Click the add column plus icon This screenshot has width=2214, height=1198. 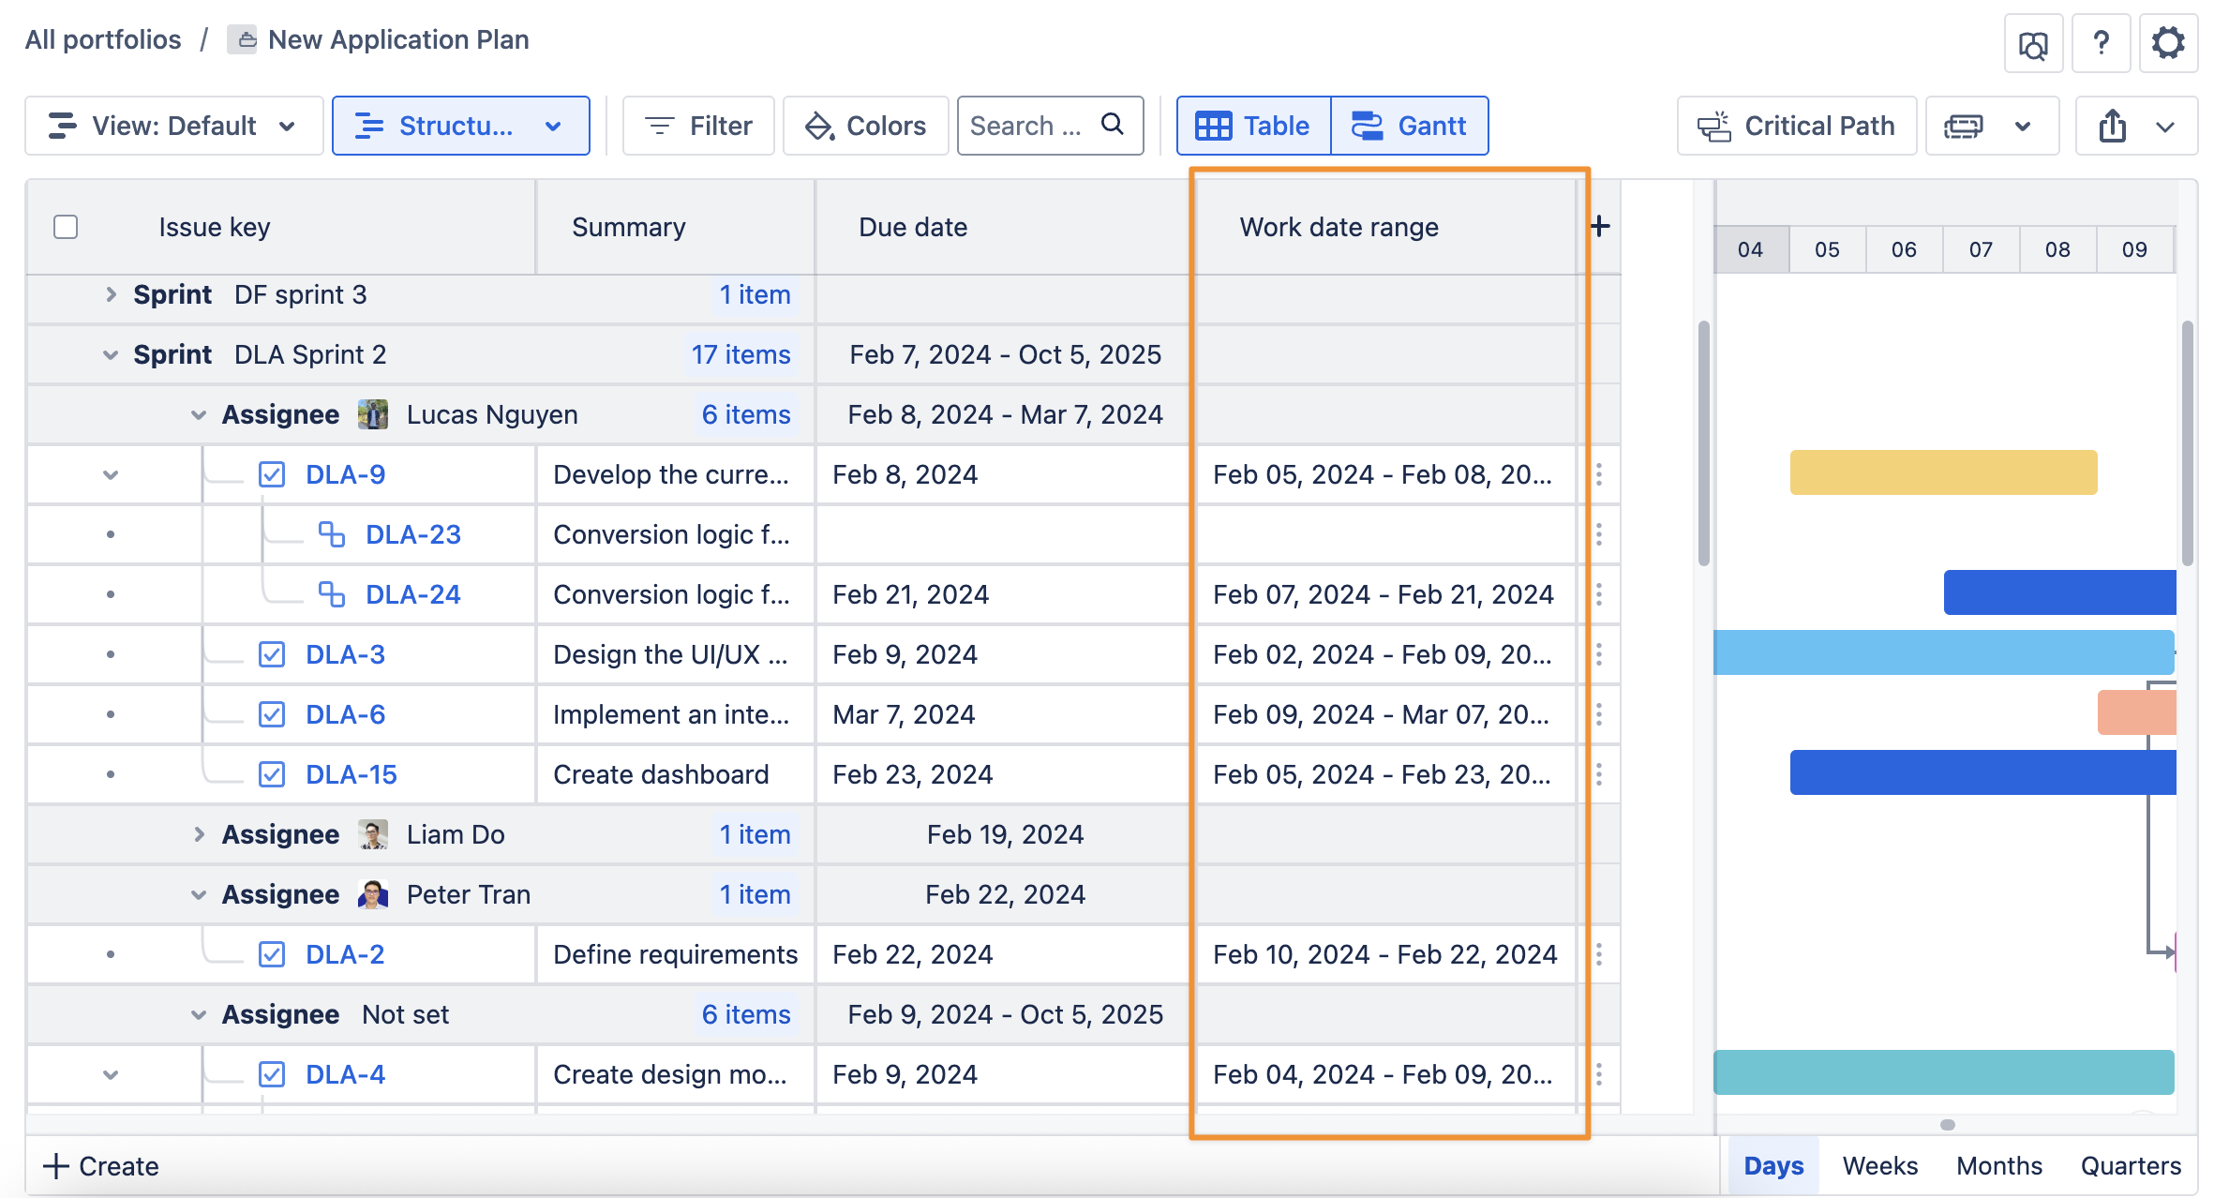pyautogui.click(x=1600, y=226)
